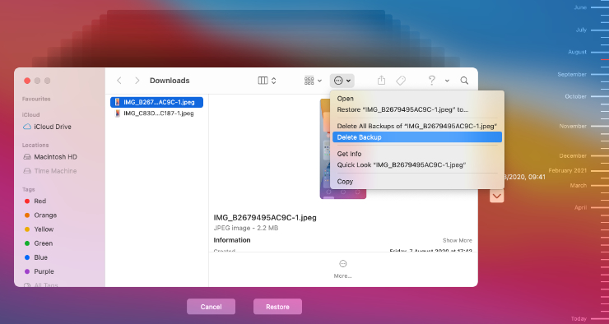The height and width of the screenshot is (324, 609).
Task: Jump to July on the timeline
Action: tap(581, 30)
